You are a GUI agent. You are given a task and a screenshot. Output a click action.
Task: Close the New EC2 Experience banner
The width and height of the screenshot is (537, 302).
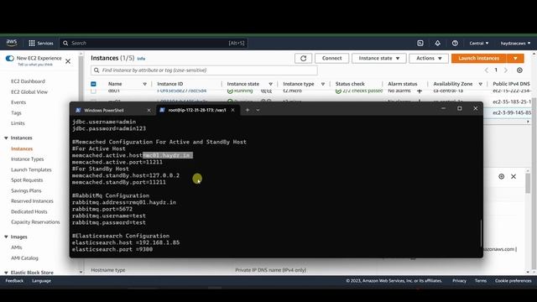point(68,61)
